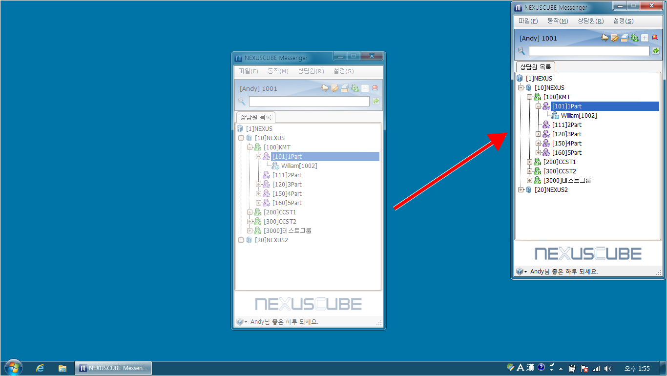The image size is (667, 376).
Task: Open memo pencil icon in right window
Action: [x=615, y=38]
